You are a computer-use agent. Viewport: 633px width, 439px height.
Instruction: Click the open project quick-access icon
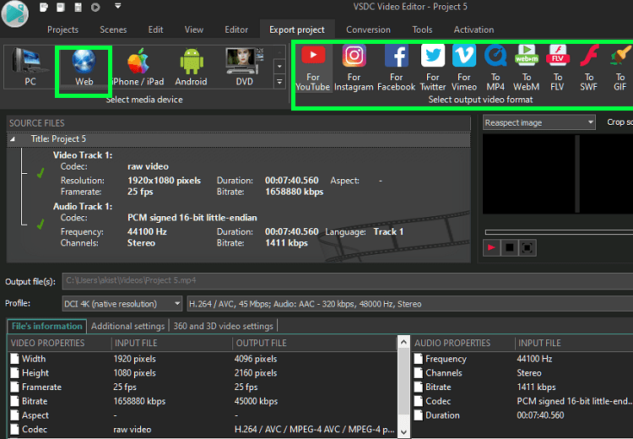(61, 7)
